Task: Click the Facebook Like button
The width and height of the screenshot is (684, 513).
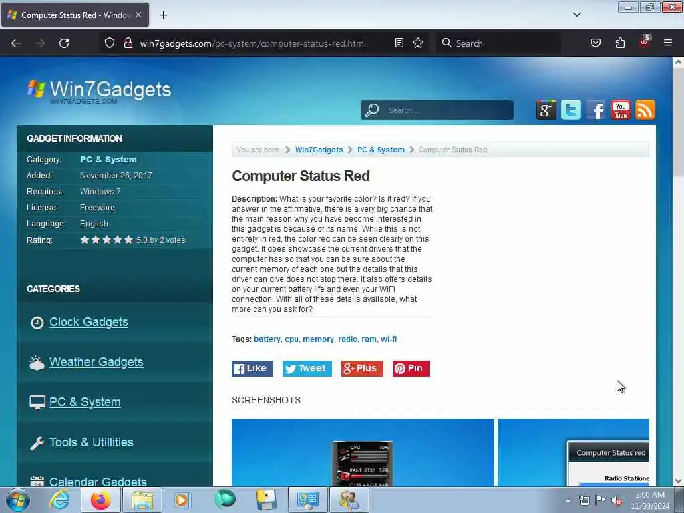Action: pos(252,369)
